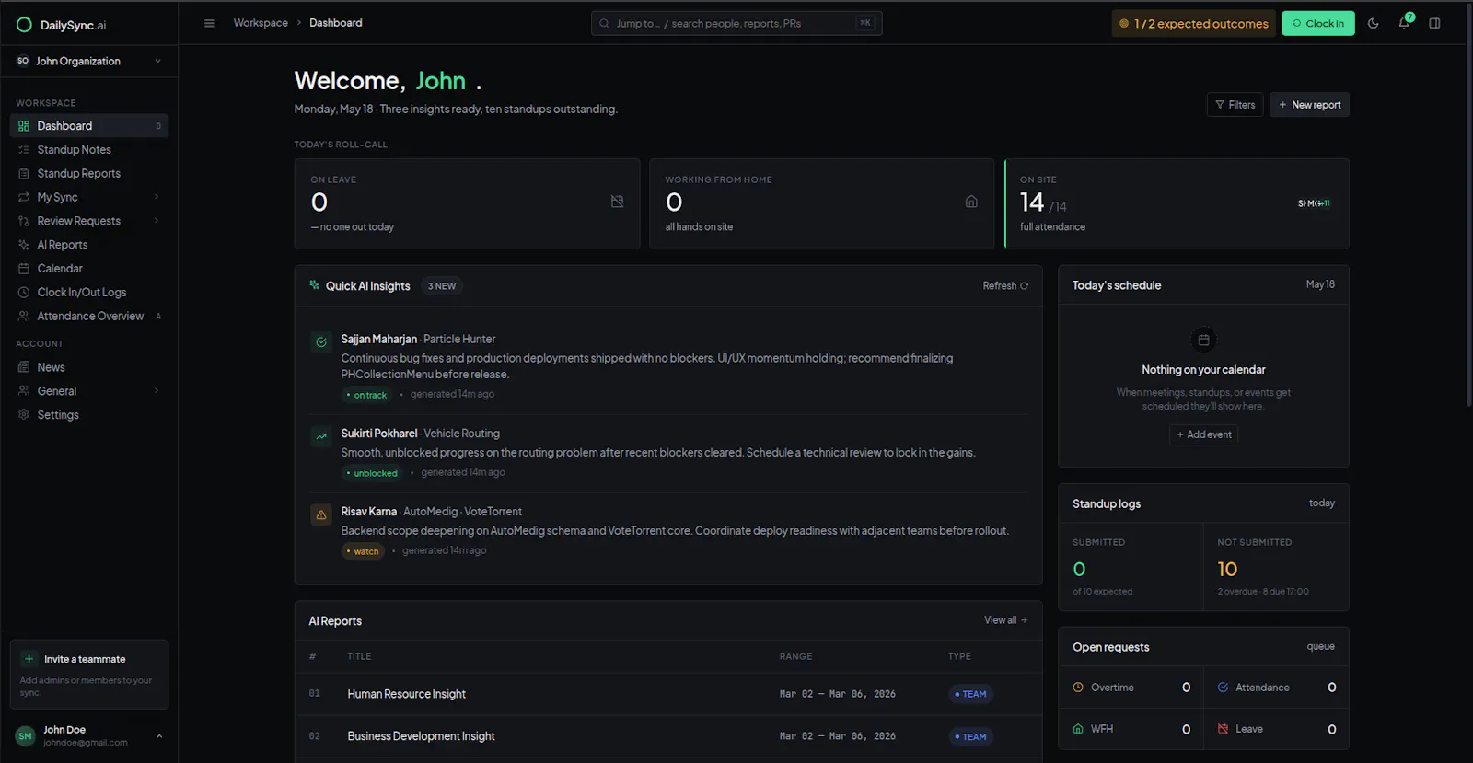Click the empty calendar icon in Today's schedule
The width and height of the screenshot is (1473, 763).
click(1203, 340)
